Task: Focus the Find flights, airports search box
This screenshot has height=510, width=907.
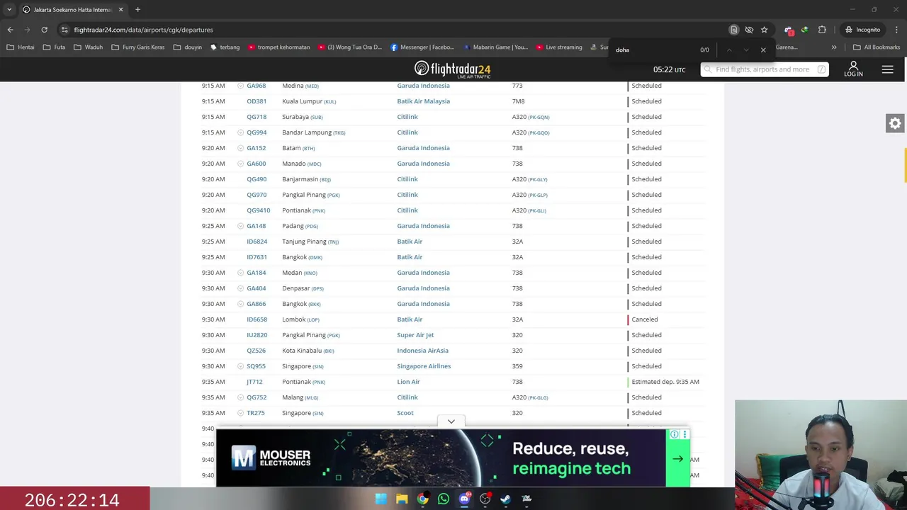Action: coord(765,69)
